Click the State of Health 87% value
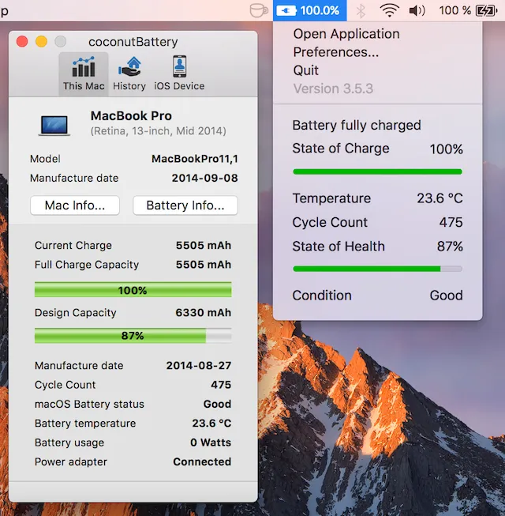The width and height of the screenshot is (505, 516). coord(450,247)
